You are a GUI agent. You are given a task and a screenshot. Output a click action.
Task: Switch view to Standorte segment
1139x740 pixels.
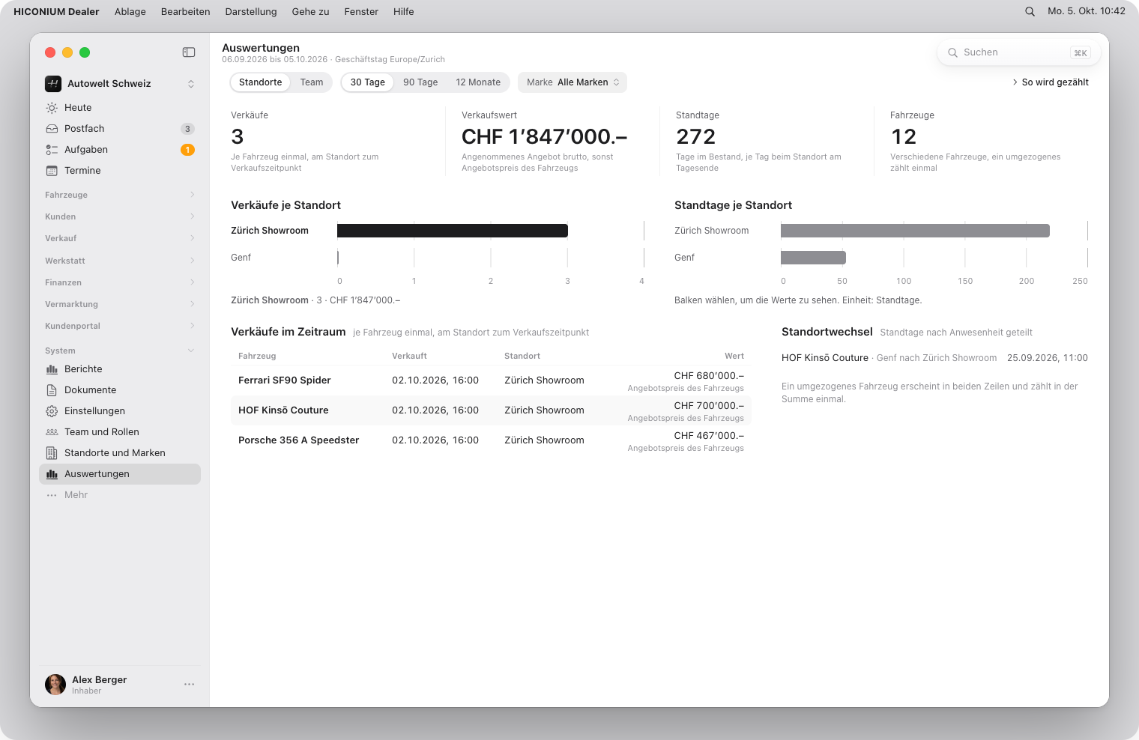[260, 82]
